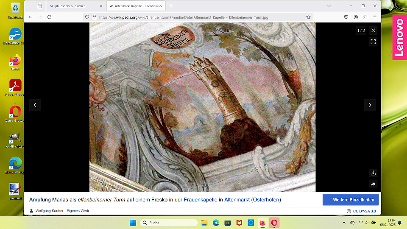Open Weitere Einzelheiten button
The image size is (407, 229).
[x=351, y=200]
